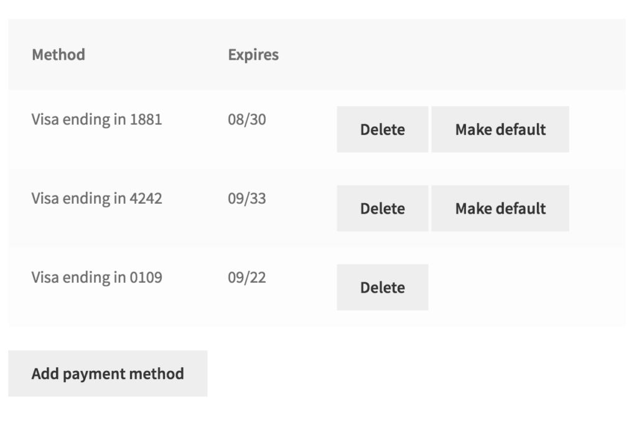Delete the Visa ending in 4242

tap(382, 208)
